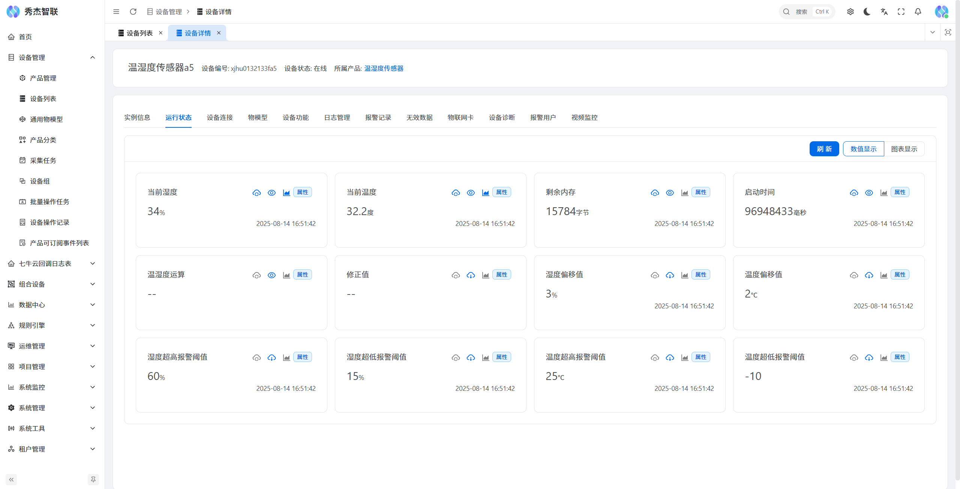The height and width of the screenshot is (489, 960).
Task: Open tab list dropdown chevron at right
Action: pyautogui.click(x=933, y=32)
